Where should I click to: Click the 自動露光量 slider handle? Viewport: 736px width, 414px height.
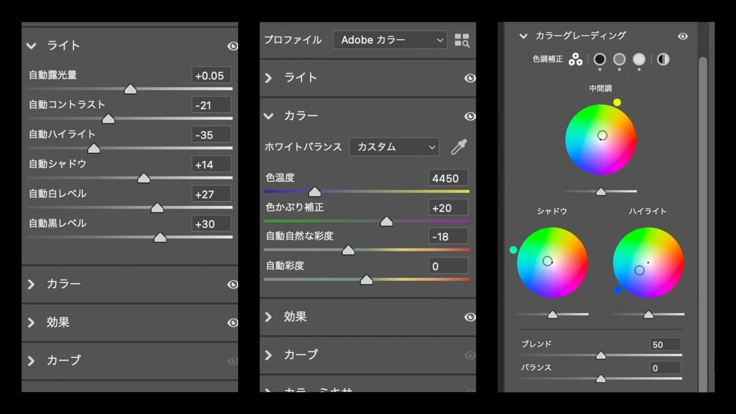coord(130,90)
